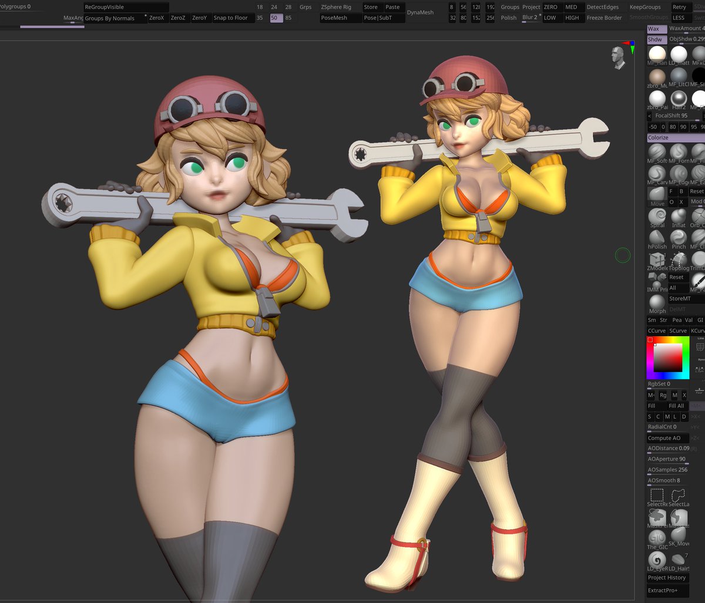Adjust the AODistance slider
The width and height of the screenshot is (705, 603).
668,449
